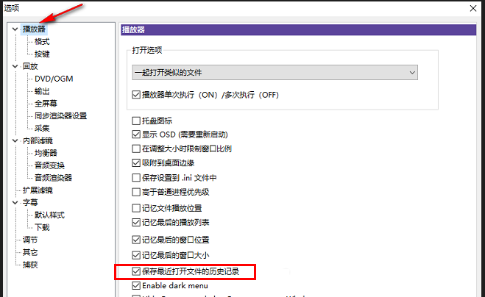The height and width of the screenshot is (297, 485).
Task: Select 格式 in the settings tree
Action: [x=42, y=42]
